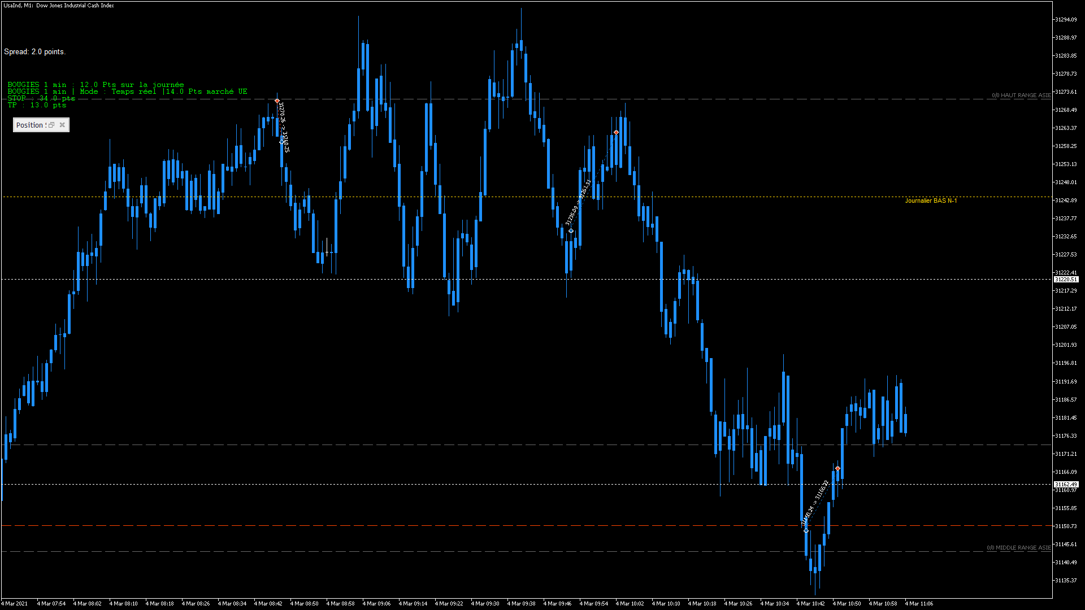Click the 31220.51 price tag on axis
The image size is (1085, 610).
(1066, 280)
